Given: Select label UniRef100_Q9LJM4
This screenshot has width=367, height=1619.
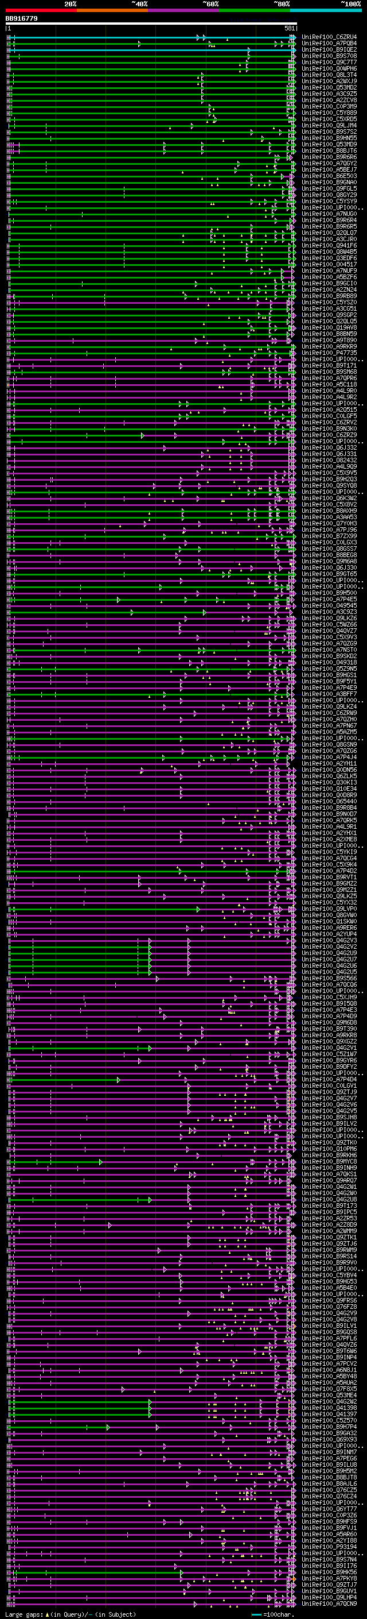Looking at the screenshot, I should [x=329, y=125].
